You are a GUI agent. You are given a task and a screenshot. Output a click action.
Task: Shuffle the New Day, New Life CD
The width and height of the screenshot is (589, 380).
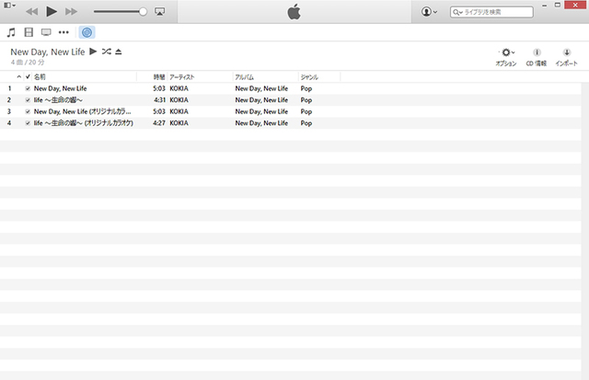[x=107, y=52]
